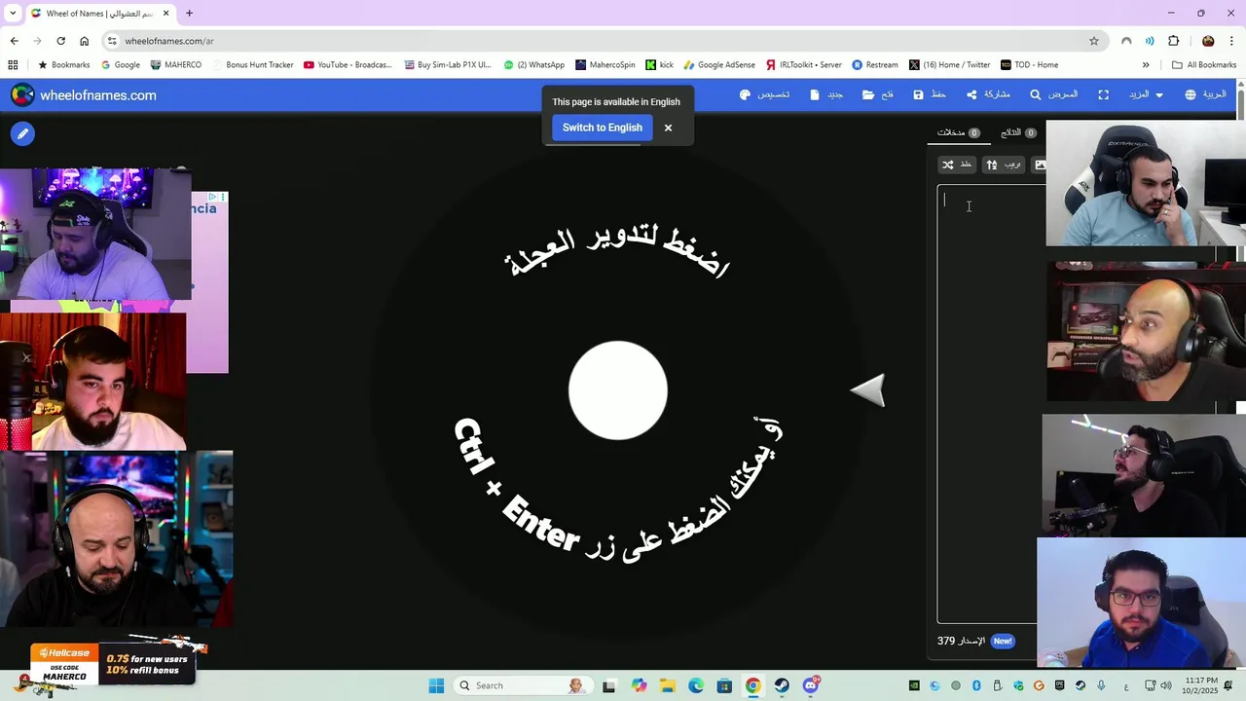Click the microphone tray icon

click(1101, 685)
